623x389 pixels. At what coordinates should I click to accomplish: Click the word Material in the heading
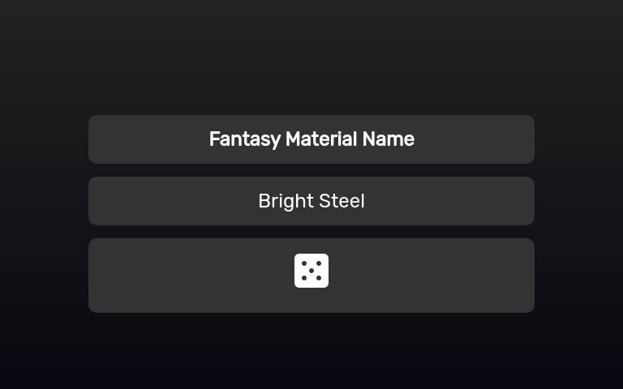pyautogui.click(x=321, y=139)
